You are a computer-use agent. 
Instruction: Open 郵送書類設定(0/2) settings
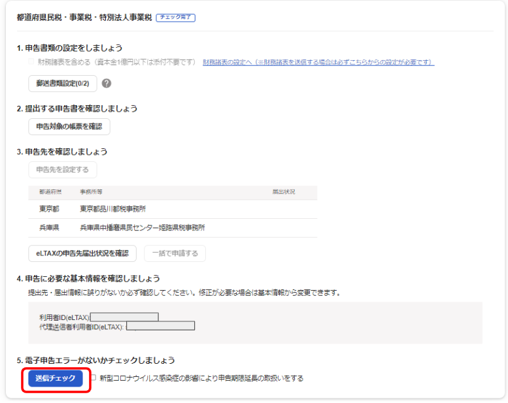[x=63, y=84]
